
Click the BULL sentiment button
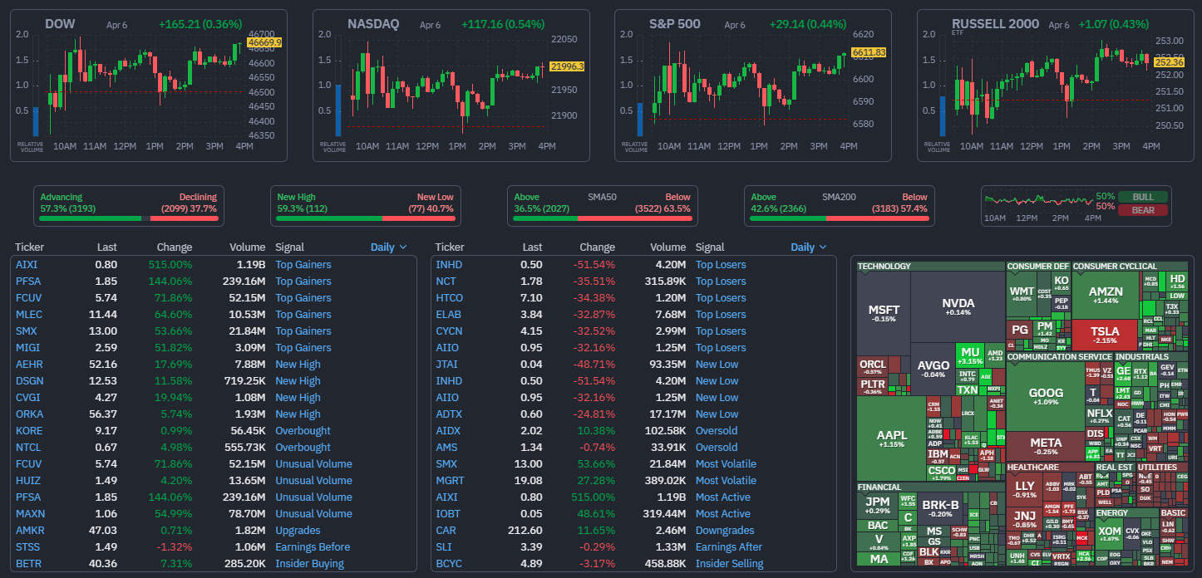(x=1143, y=197)
